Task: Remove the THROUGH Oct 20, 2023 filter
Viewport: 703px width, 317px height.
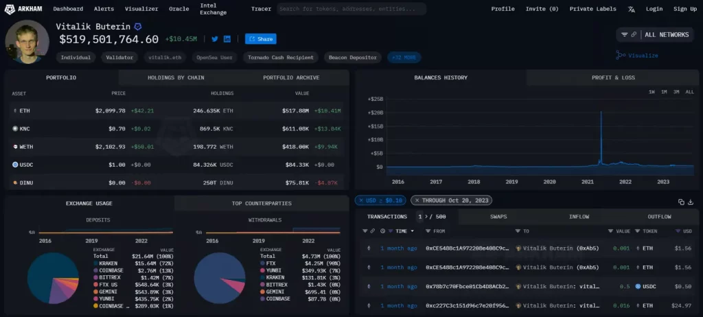Action: pos(417,200)
